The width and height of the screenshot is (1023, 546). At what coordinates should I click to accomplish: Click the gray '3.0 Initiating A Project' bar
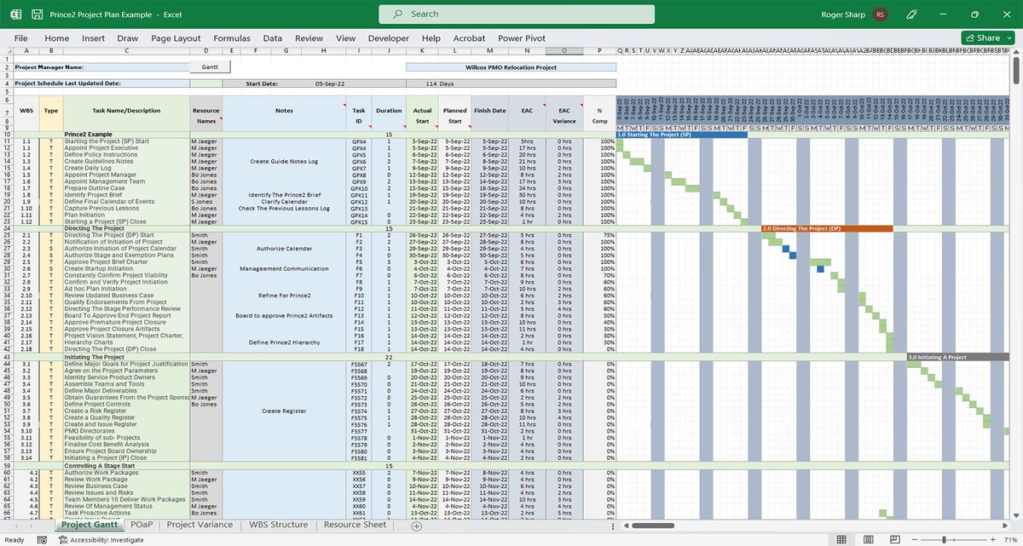click(961, 357)
